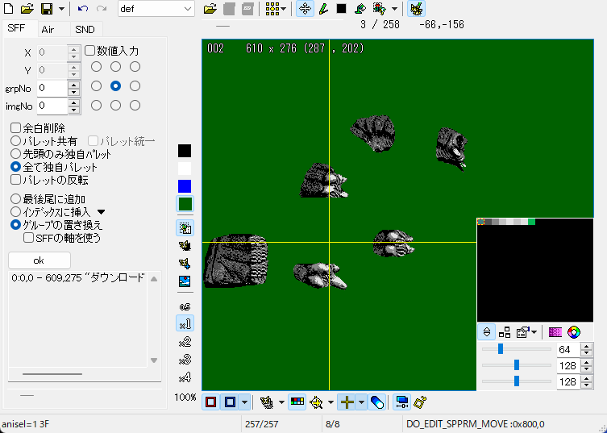The height and width of the screenshot is (433, 607).
Task: Open the blue frame icon dropdown arrow
Action: coord(245,402)
